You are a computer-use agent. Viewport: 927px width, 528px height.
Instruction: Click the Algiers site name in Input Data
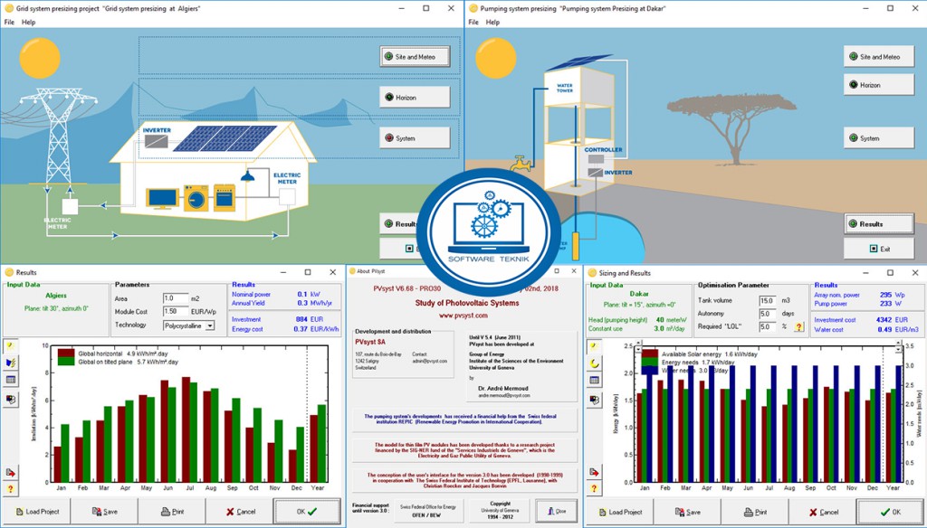pos(56,296)
